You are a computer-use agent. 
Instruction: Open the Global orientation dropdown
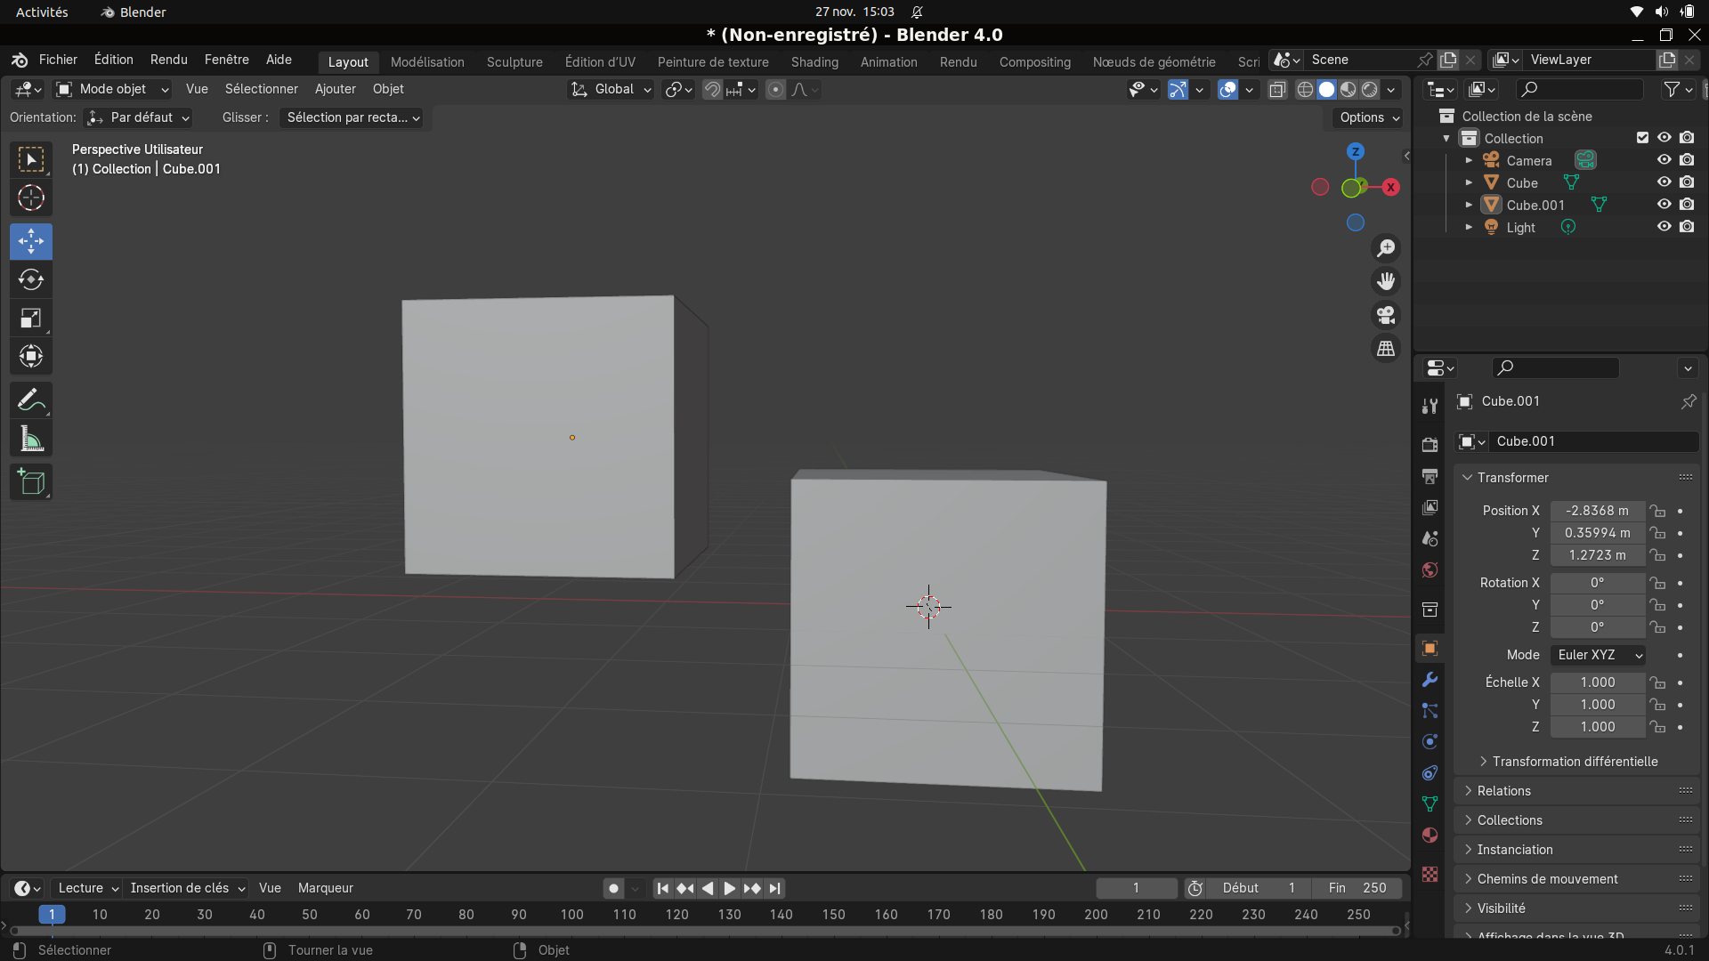tap(612, 89)
